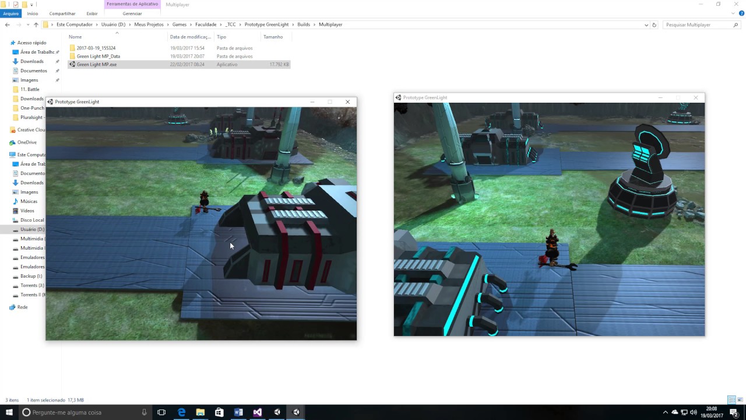Screen dimensions: 746x420
Task: Open the Início ribbon tab
Action: coord(33,13)
